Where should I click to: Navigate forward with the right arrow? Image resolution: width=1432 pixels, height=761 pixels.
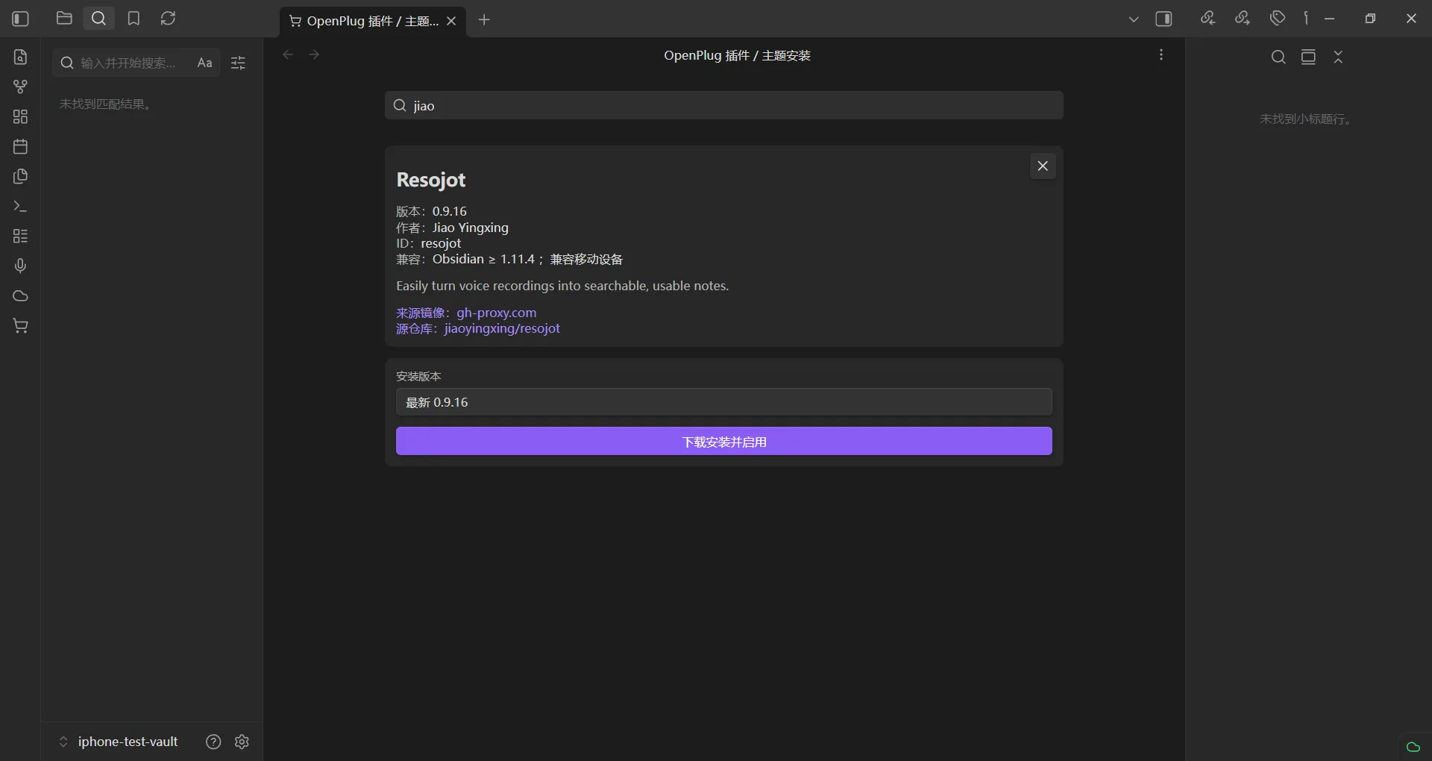pos(314,54)
